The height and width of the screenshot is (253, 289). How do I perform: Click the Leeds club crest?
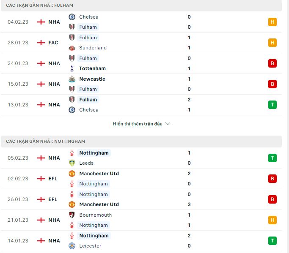point(72,163)
